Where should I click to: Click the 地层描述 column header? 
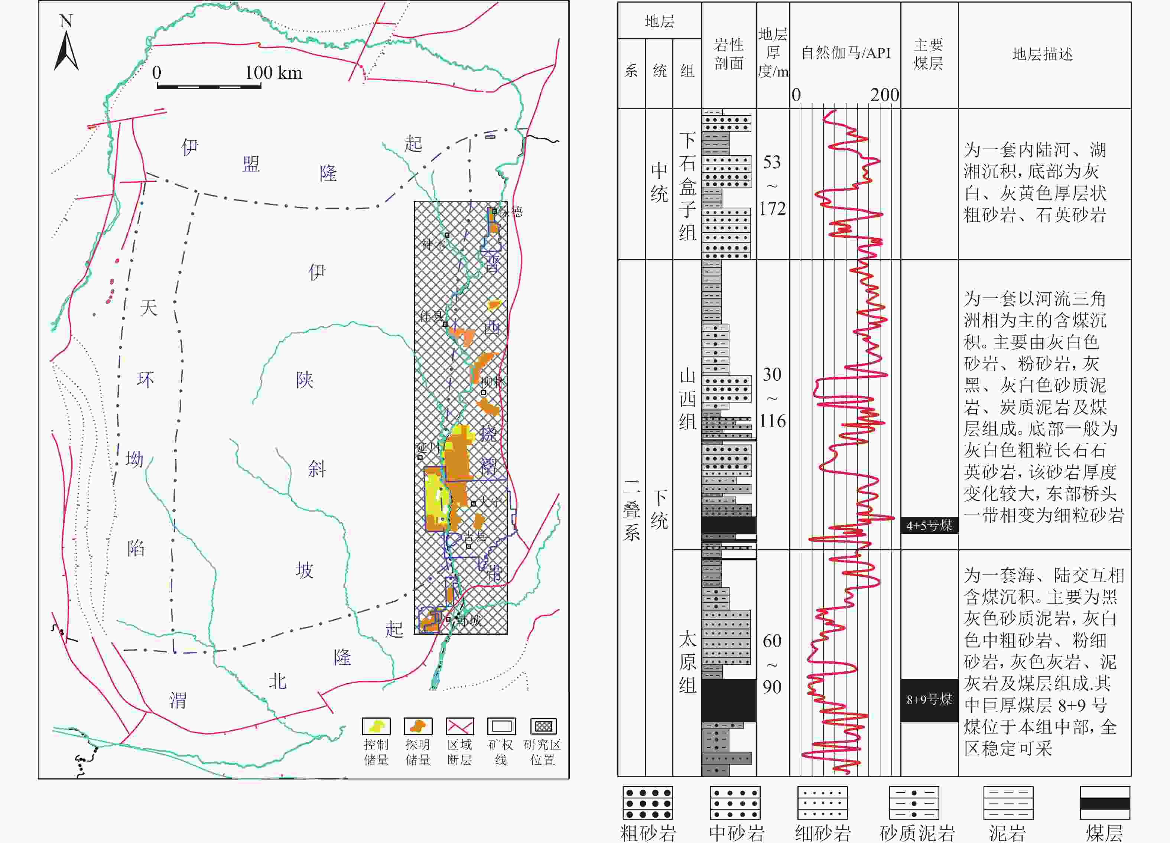1043,54
